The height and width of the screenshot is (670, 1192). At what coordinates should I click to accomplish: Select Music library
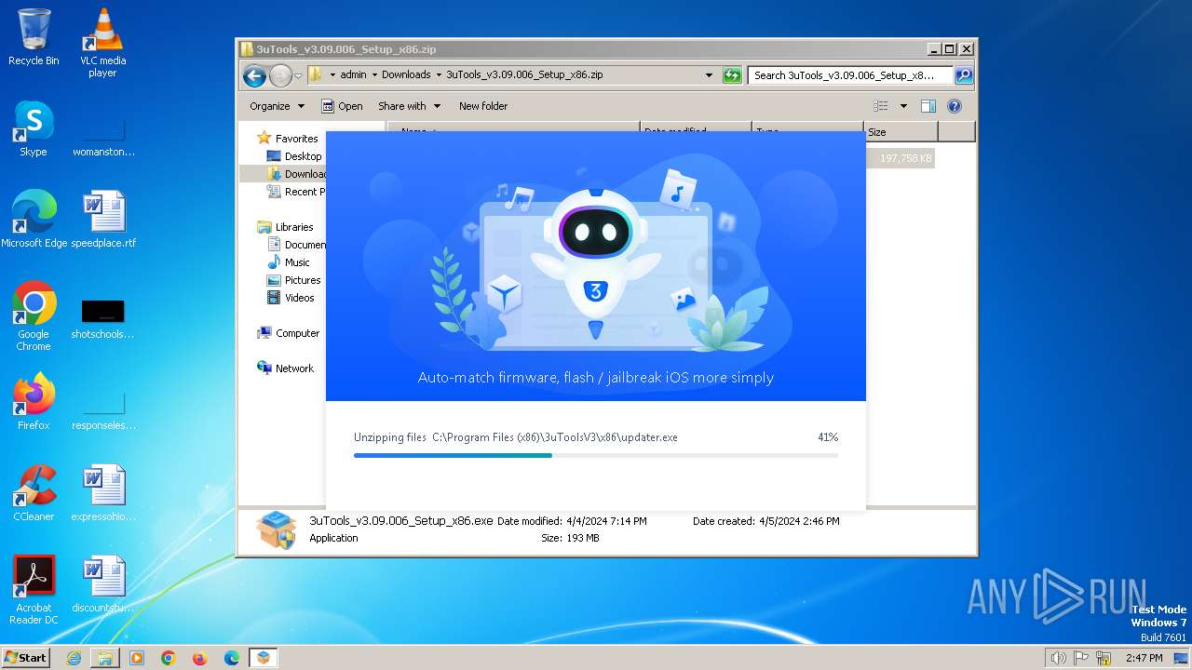(289, 262)
